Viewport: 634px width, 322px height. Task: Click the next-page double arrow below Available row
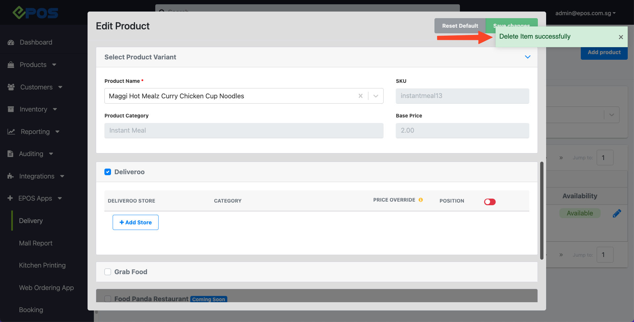[561, 255]
